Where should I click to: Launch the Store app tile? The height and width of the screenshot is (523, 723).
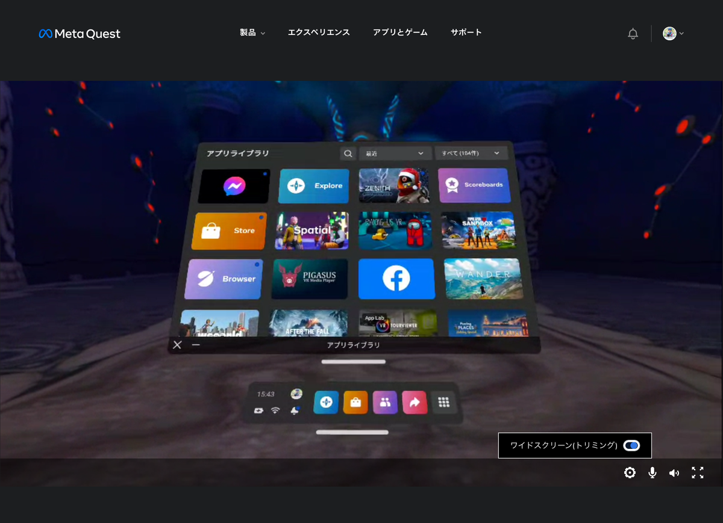pos(229,231)
